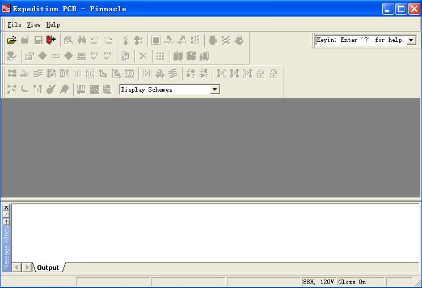
Task: Click the open padlock Unlock icon
Action: pos(274,74)
